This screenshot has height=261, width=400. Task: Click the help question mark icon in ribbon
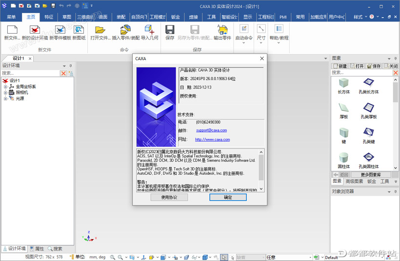click(x=372, y=17)
